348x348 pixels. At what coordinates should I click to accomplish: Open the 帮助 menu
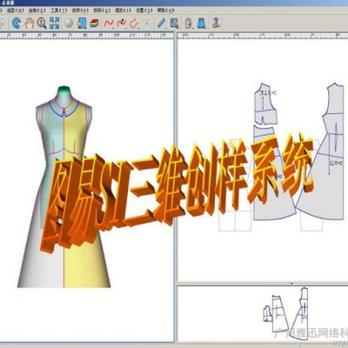tap(165, 10)
